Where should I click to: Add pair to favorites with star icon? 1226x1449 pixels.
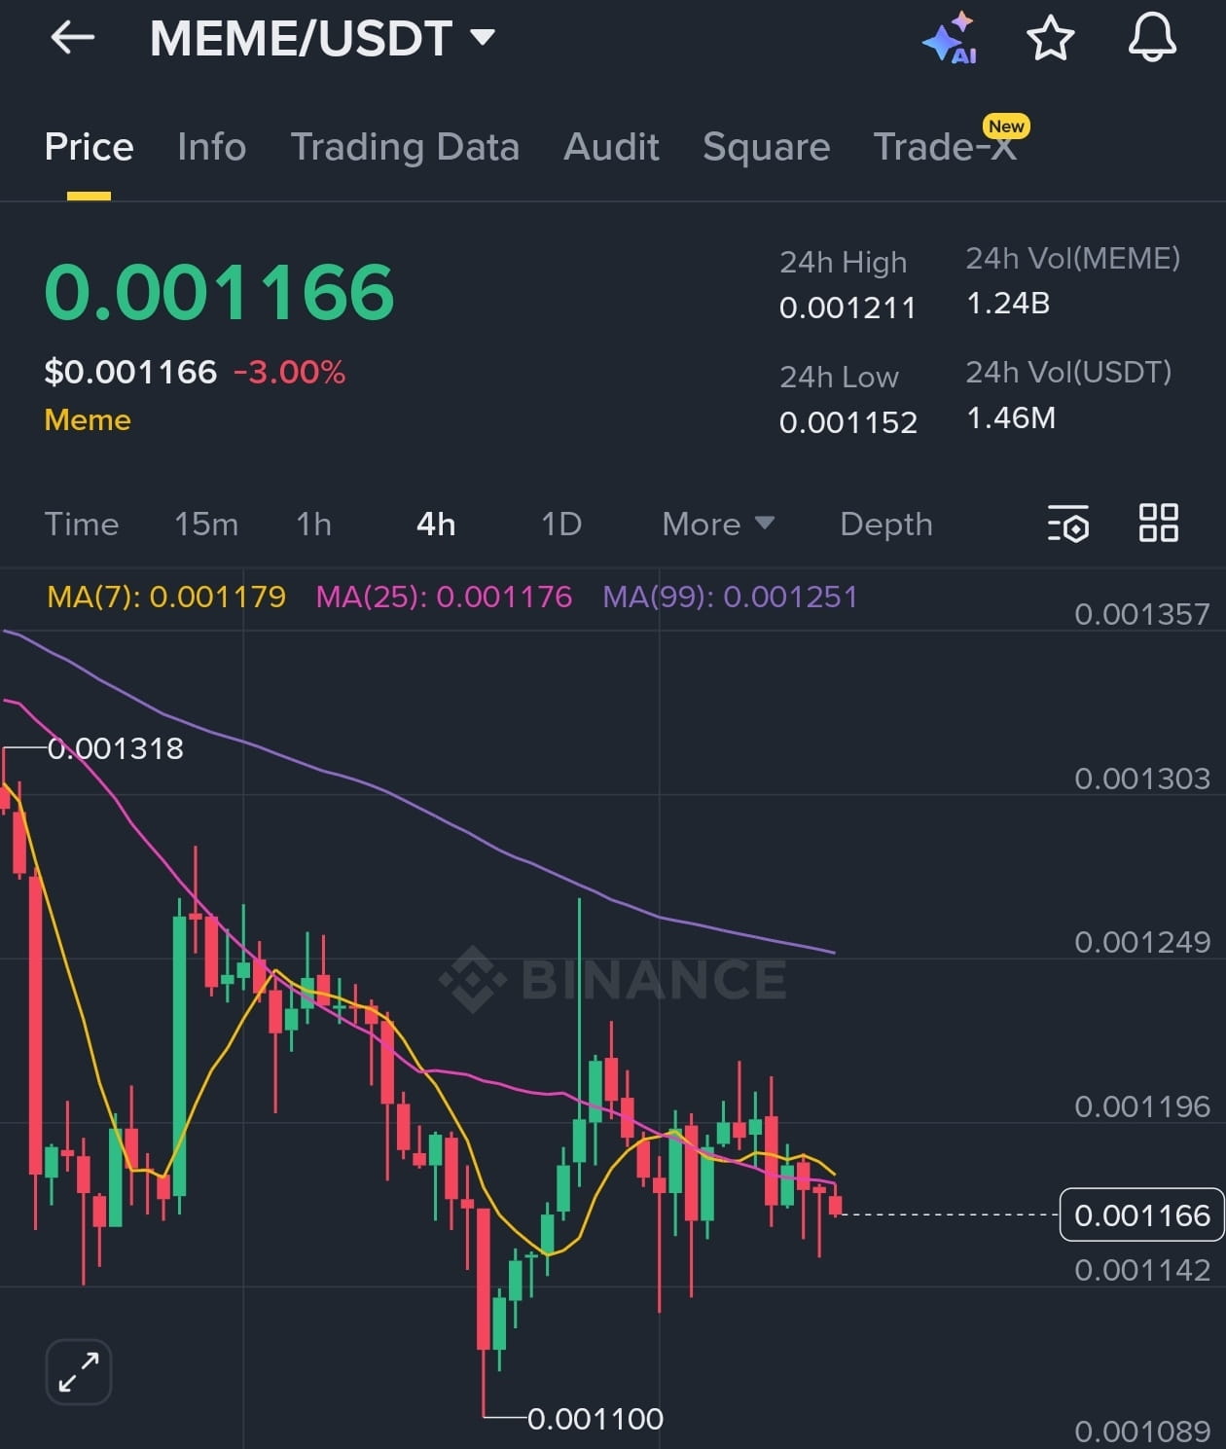pos(1051,39)
